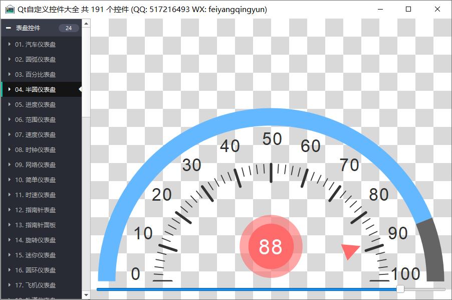Click sidebar scrollbar down arrow
Screen dimensions: 452x300
point(86,295)
